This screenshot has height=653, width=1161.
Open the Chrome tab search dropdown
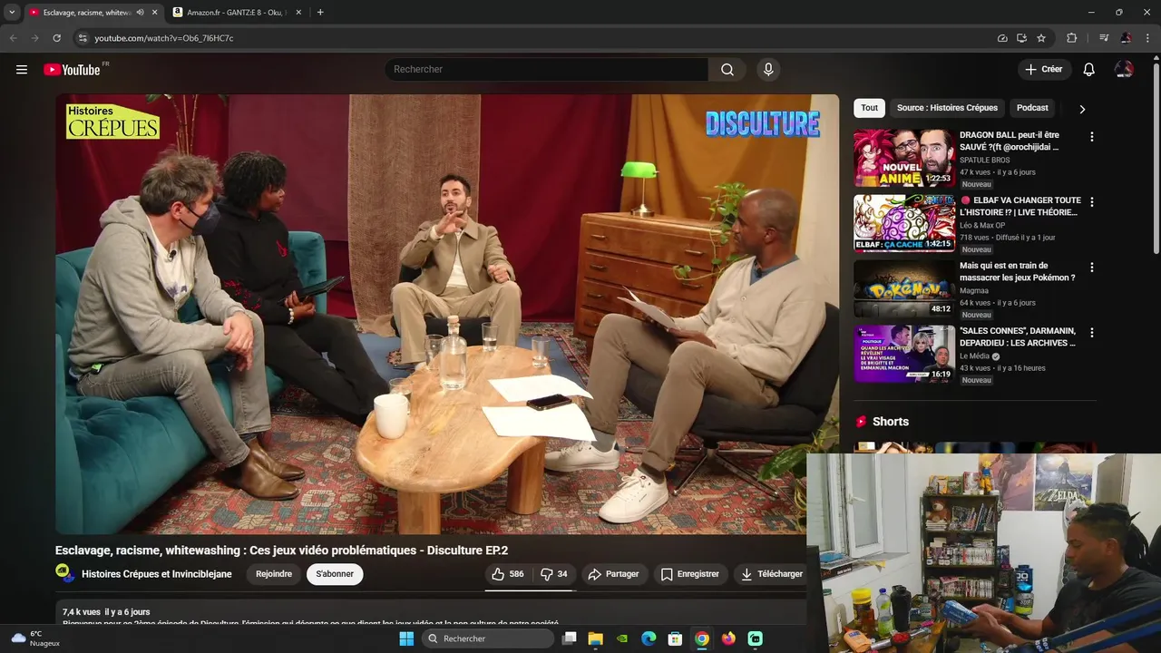pos(12,13)
